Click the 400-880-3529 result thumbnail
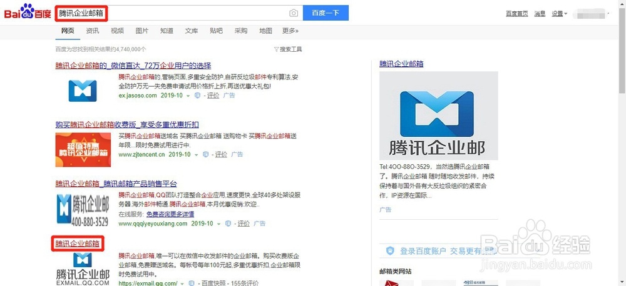Viewport: 626px width, 286px height. click(x=83, y=209)
